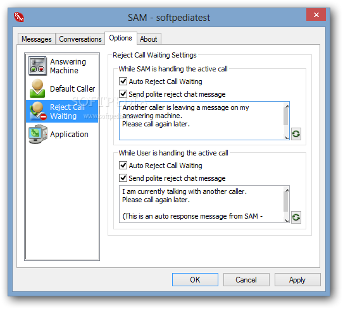This screenshot has height=309, width=343.
Task: Toggle Send polite reject chat message under SAM
Action: 123,94
